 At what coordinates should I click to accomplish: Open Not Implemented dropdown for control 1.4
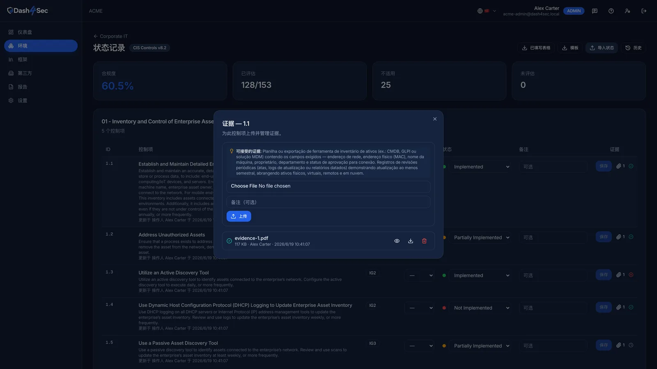click(x=480, y=308)
